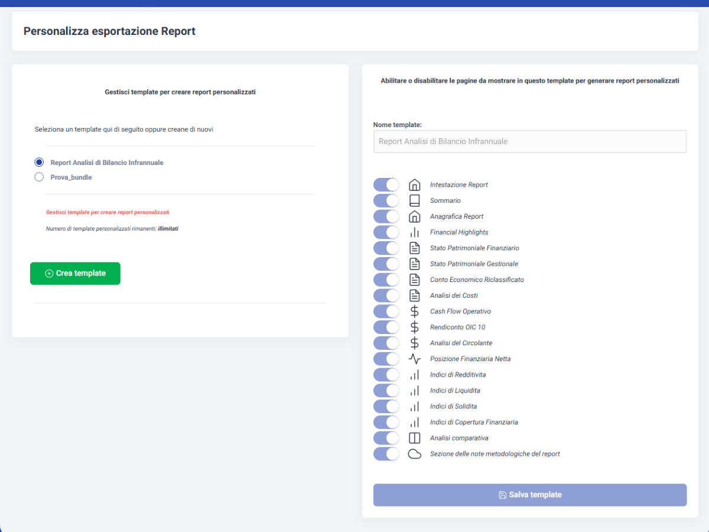Click chart icon for Indici di Solidita

tap(415, 407)
